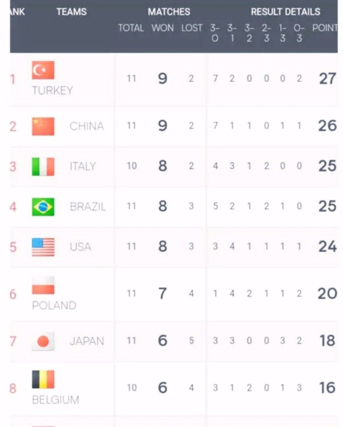The height and width of the screenshot is (427, 343).
Task: Select Turkey's 27 points value
Action: [x=327, y=79]
